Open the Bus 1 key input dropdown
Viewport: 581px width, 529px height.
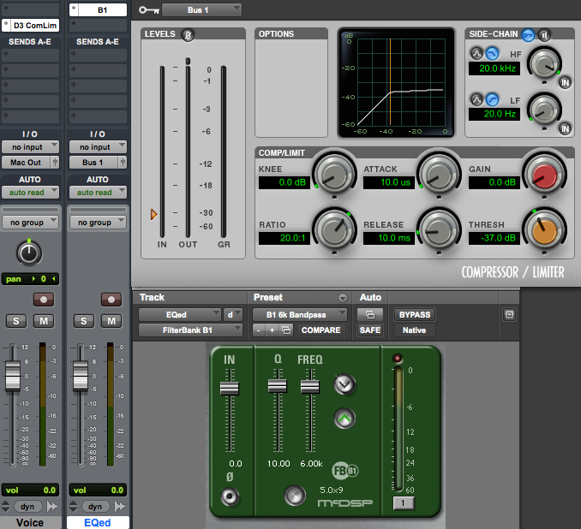pyautogui.click(x=201, y=10)
